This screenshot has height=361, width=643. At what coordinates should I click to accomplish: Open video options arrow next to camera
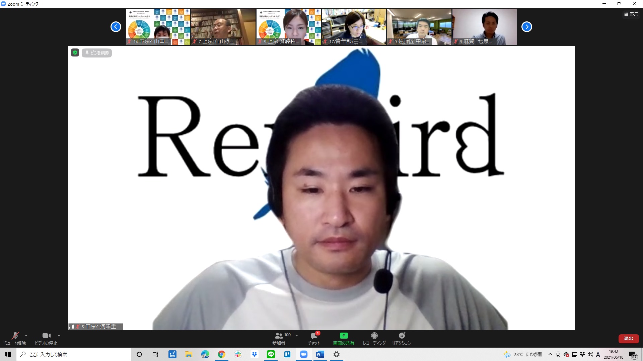(59, 336)
